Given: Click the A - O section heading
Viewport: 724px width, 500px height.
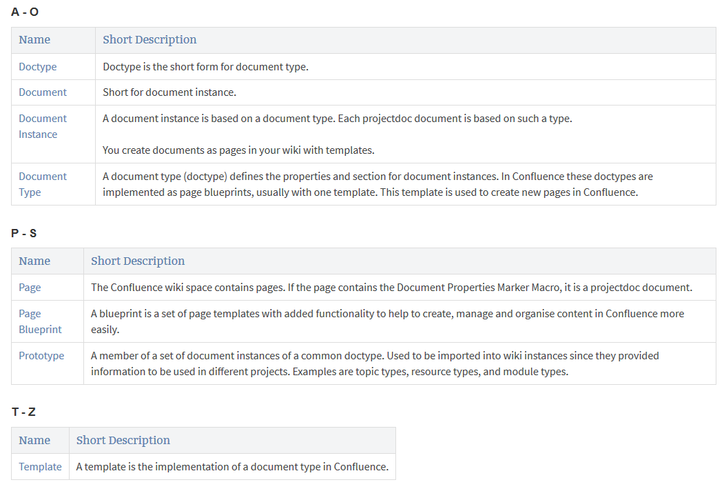Looking at the screenshot, I should click(25, 12).
